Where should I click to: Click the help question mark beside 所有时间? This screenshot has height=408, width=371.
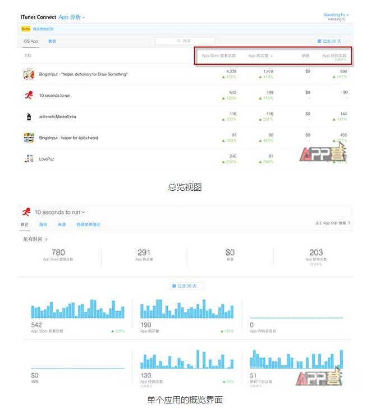[46, 239]
